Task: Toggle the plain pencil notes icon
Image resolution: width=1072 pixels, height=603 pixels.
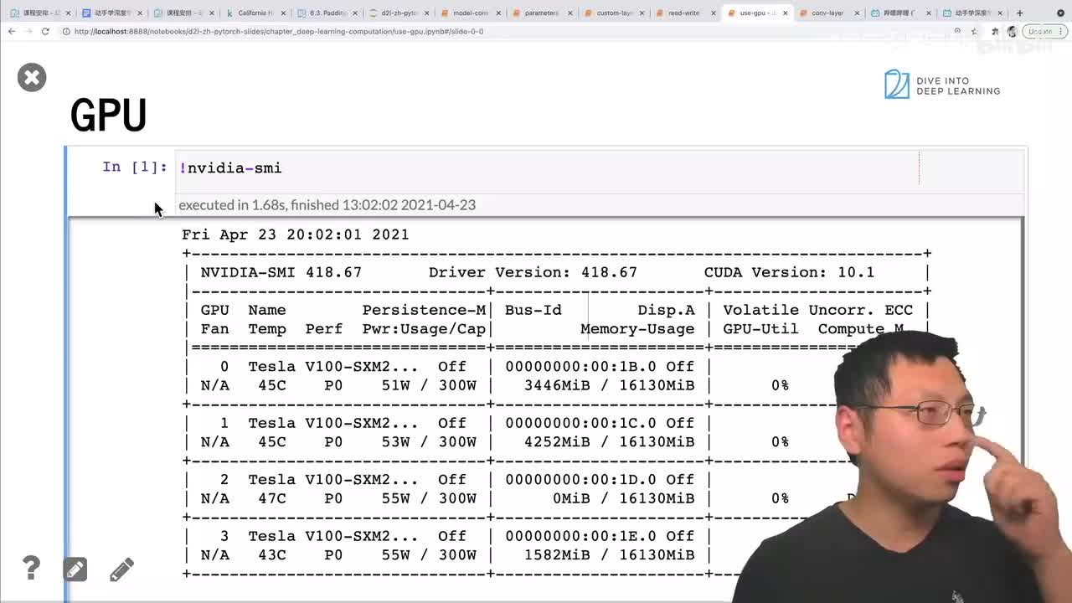Action: coord(121,569)
